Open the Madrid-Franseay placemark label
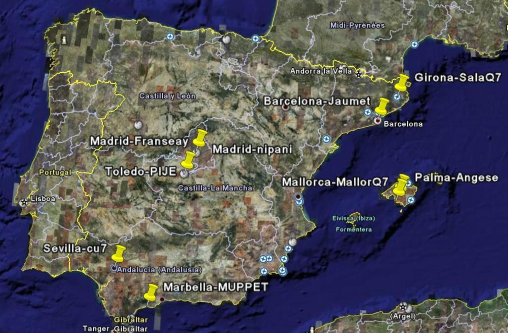 click(139, 142)
